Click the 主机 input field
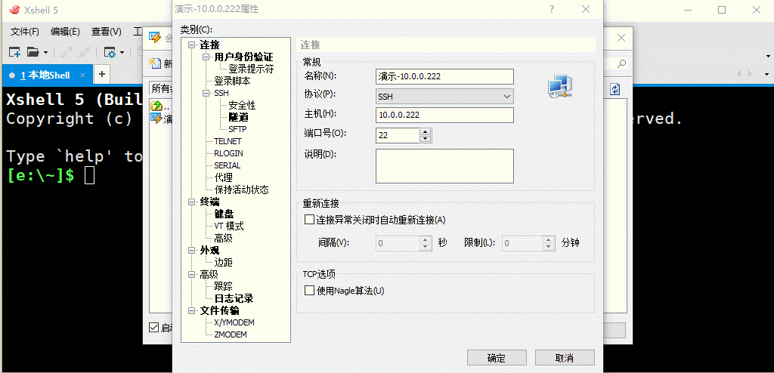 click(x=444, y=115)
